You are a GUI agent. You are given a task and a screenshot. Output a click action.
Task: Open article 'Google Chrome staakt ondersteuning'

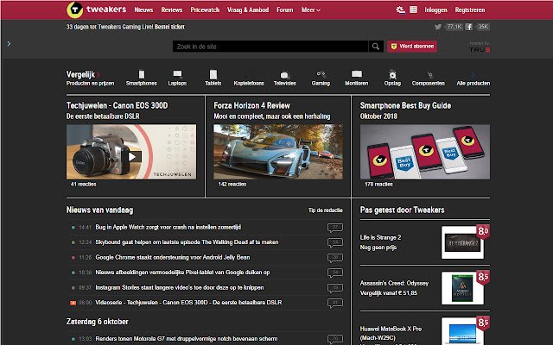tap(173, 257)
